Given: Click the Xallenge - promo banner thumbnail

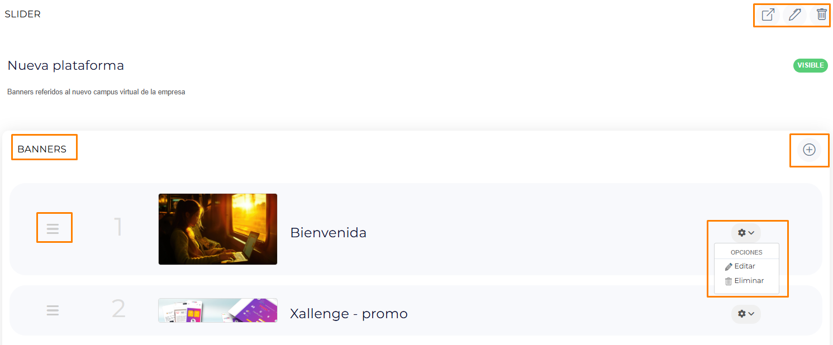Looking at the screenshot, I should click(218, 310).
